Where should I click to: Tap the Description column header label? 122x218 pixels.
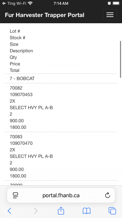[21, 51]
